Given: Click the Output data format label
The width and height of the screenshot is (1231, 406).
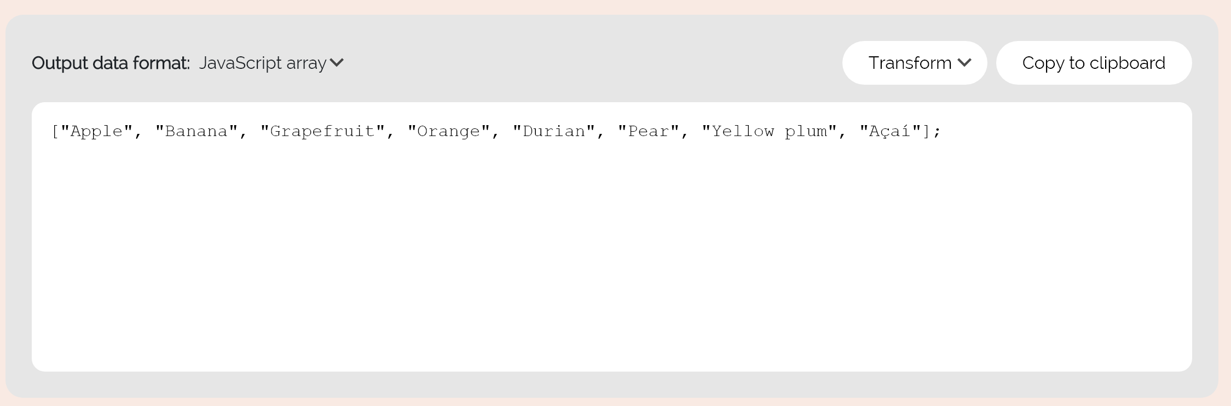Looking at the screenshot, I should pyautogui.click(x=111, y=63).
